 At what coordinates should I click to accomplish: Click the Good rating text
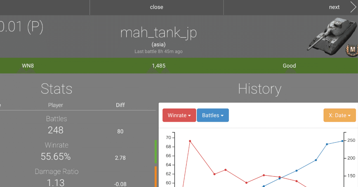coord(289,66)
